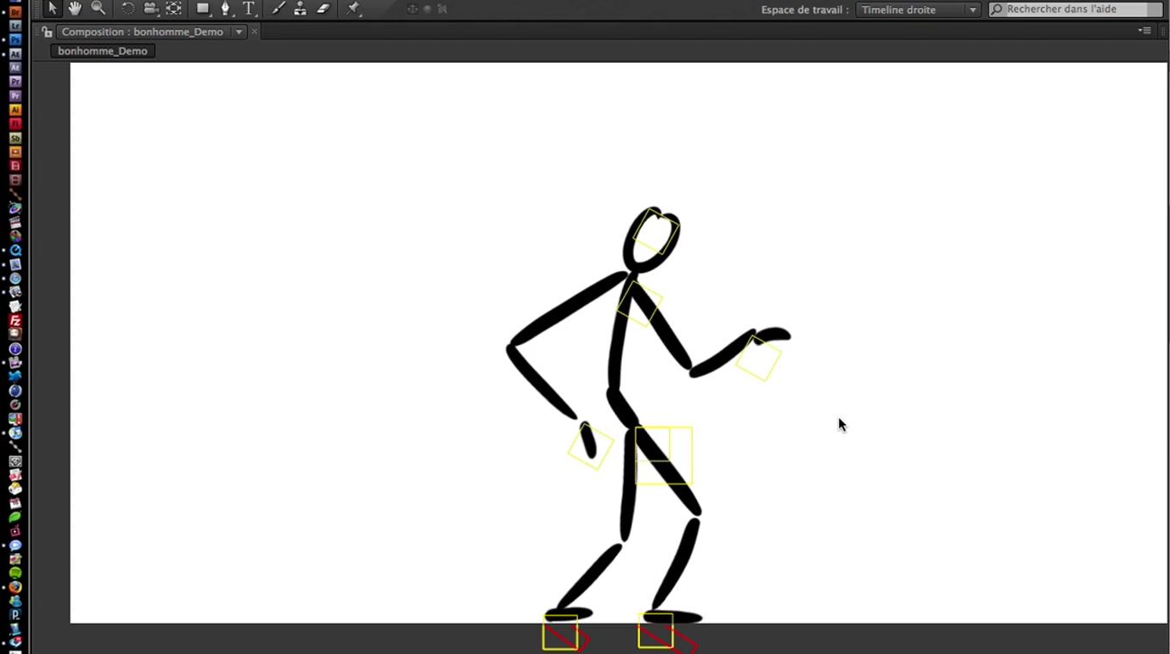Select the Camera tool
1170x654 pixels.
151,9
